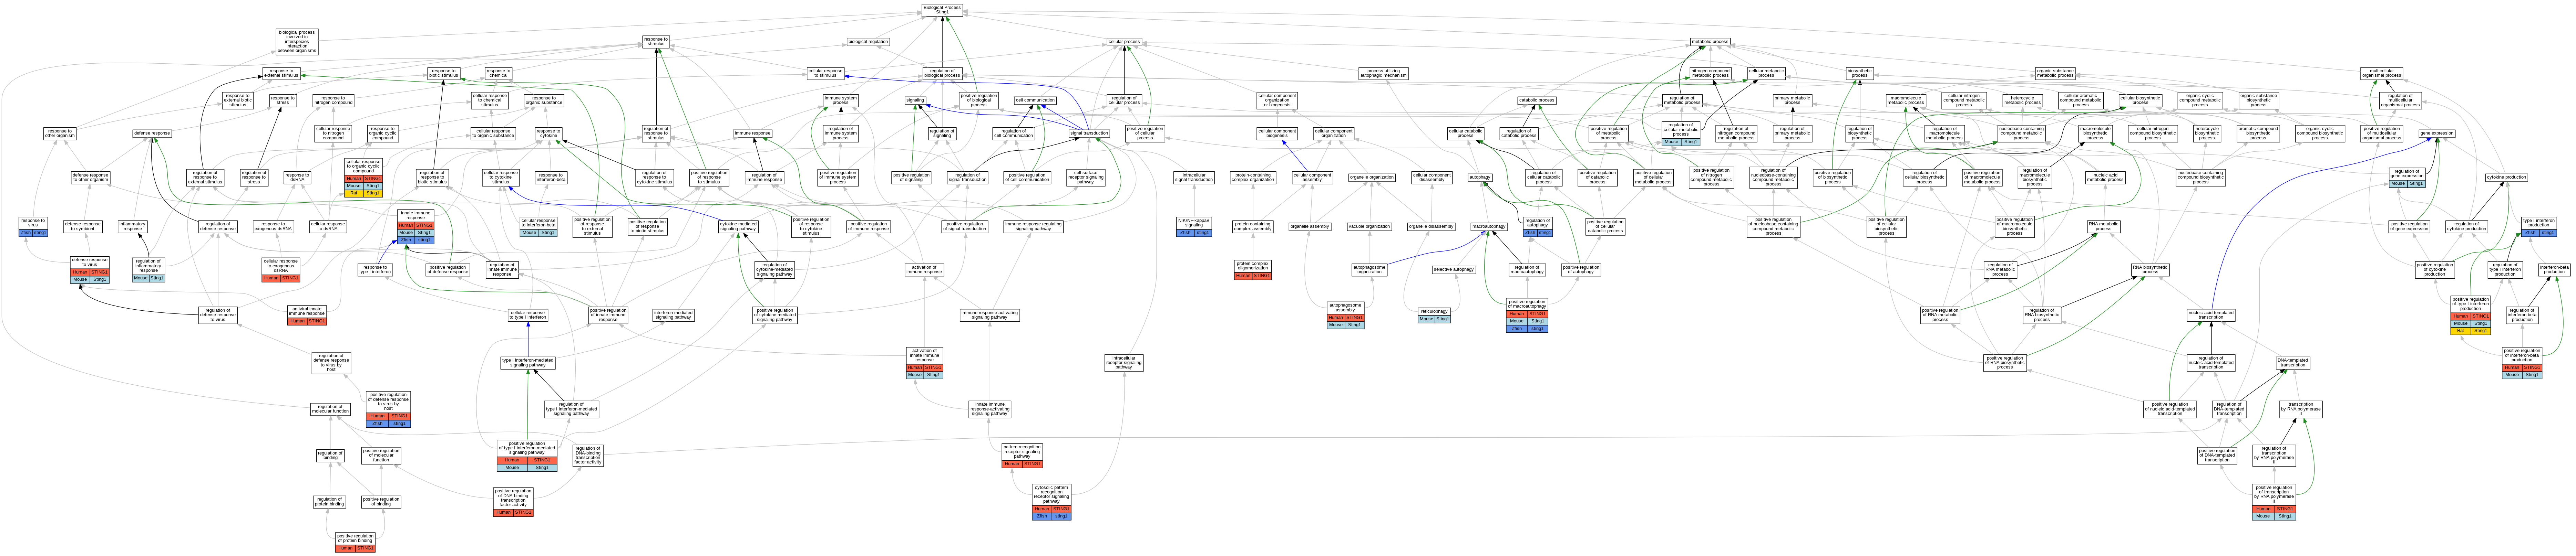
Task: Click the 'activation of immune response' node
Action: pos(924,269)
